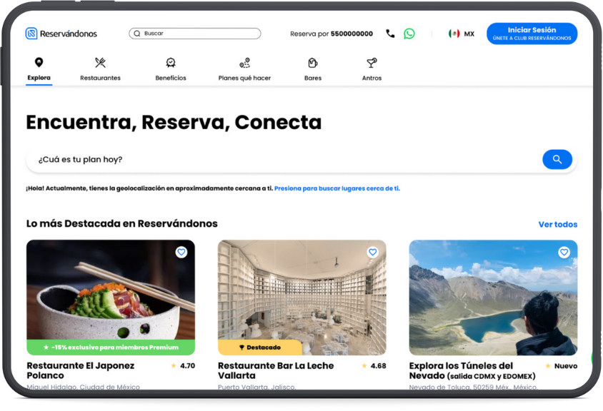Click the Buscar input in header
Screen dimensions: 603x411
click(194, 34)
